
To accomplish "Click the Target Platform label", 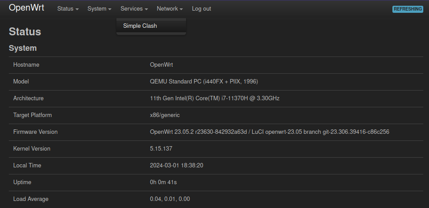I will coord(33,115).
